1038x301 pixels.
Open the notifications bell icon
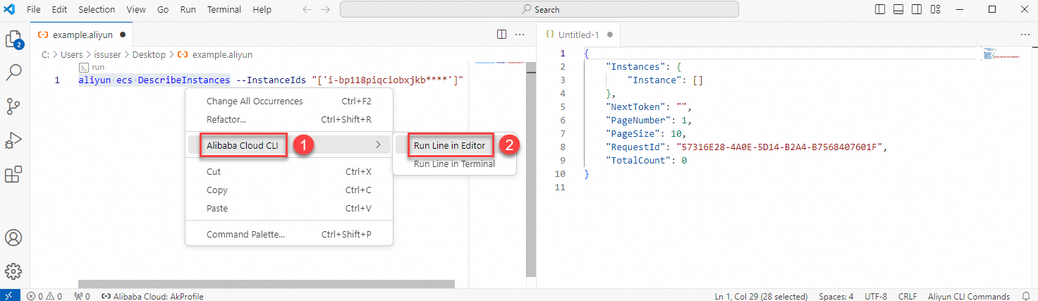1026,296
